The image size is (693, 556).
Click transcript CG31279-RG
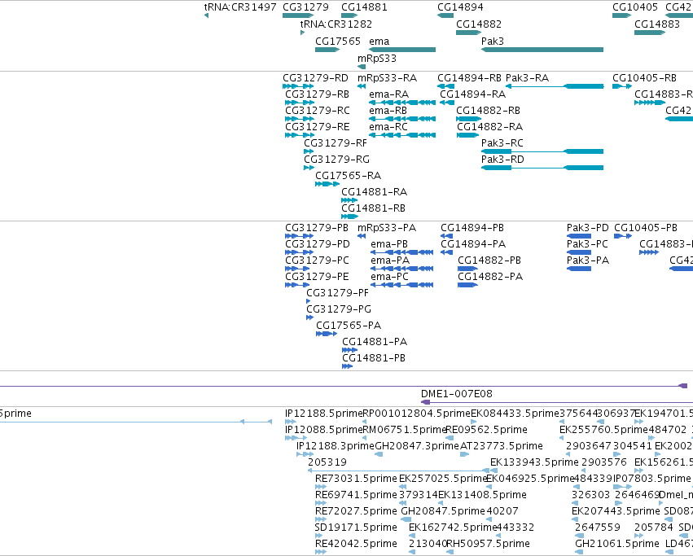coord(309,168)
